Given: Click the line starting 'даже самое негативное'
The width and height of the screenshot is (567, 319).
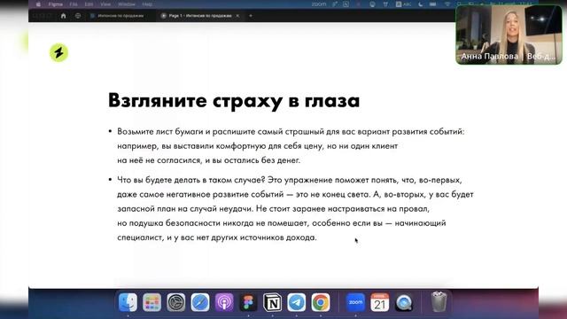Looking at the screenshot, I should (x=295, y=195).
